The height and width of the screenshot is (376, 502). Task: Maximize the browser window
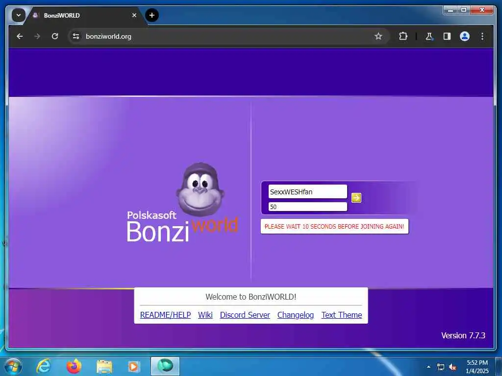pyautogui.click(x=464, y=10)
